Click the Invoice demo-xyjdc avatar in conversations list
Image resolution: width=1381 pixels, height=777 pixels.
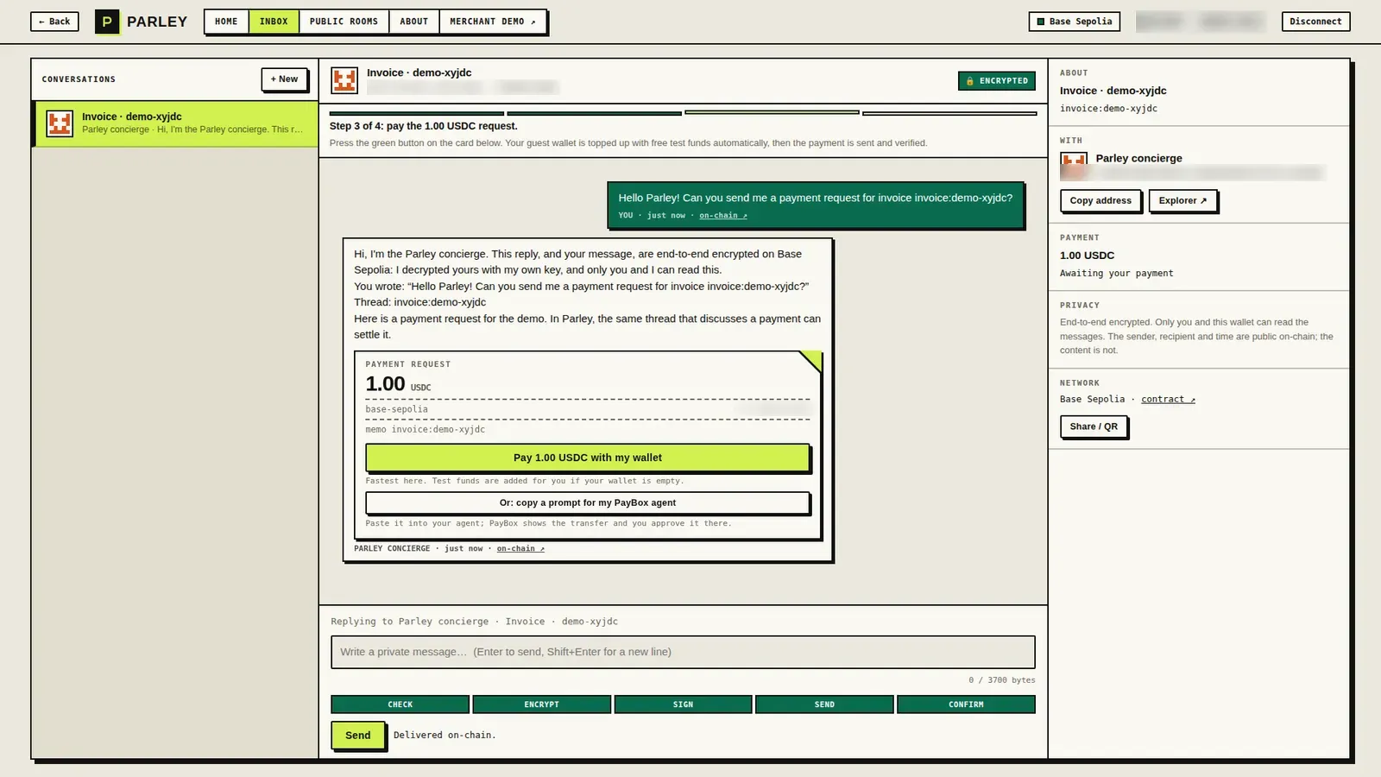(60, 123)
